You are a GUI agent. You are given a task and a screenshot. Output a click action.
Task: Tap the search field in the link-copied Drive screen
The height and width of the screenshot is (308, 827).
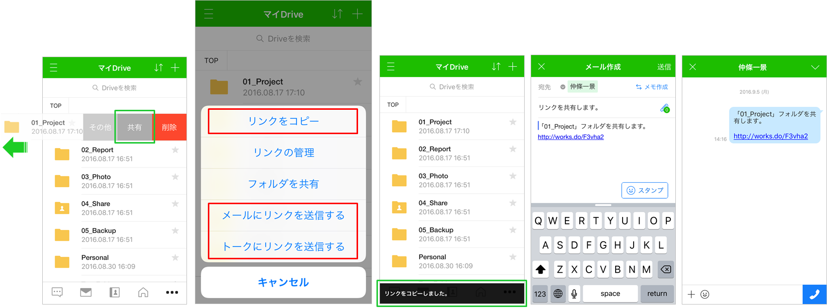click(452, 87)
